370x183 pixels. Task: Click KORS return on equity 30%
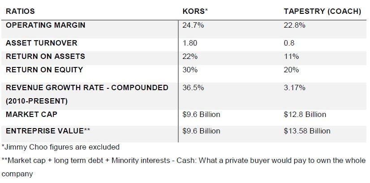tap(189, 70)
